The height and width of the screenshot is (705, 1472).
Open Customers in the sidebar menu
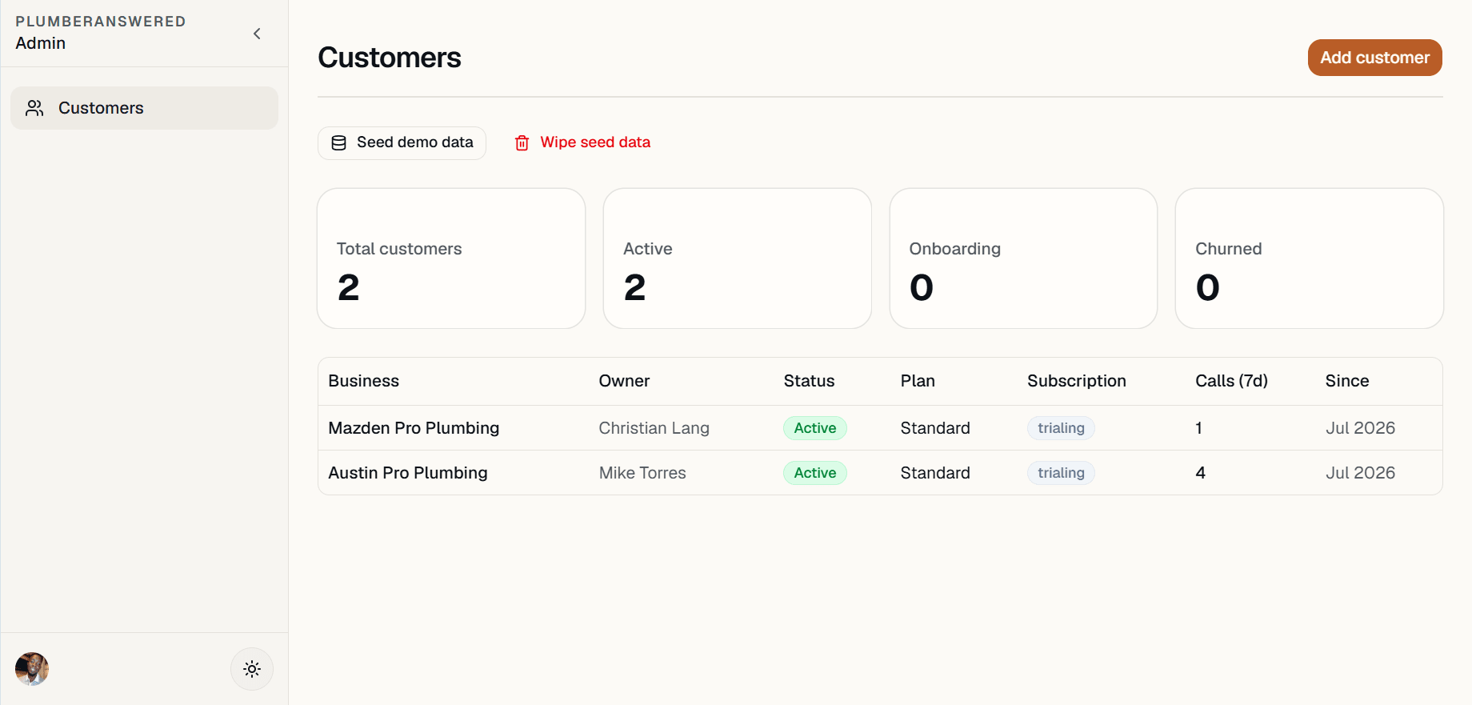pyautogui.click(x=144, y=108)
